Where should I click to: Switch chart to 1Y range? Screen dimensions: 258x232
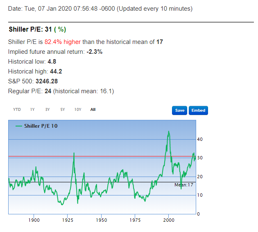click(x=32, y=110)
